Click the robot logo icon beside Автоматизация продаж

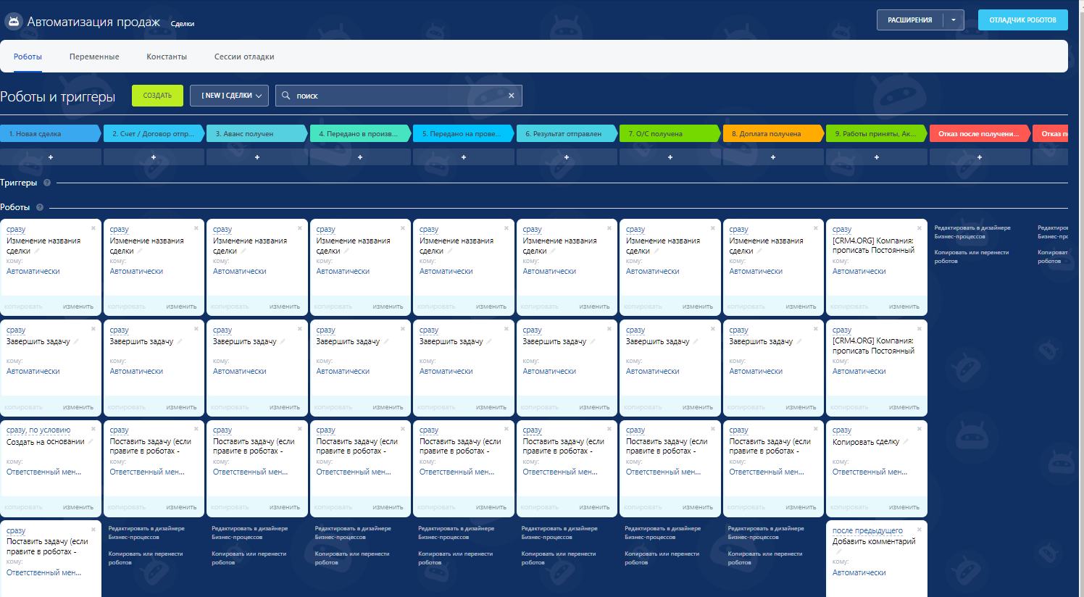click(x=13, y=22)
